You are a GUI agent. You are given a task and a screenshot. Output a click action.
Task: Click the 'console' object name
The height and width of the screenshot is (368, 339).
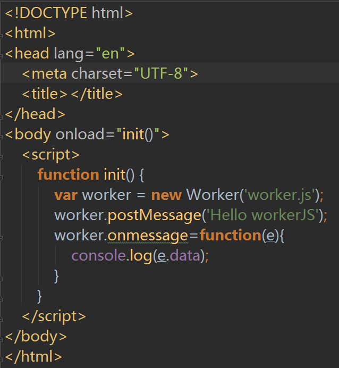click(98, 256)
